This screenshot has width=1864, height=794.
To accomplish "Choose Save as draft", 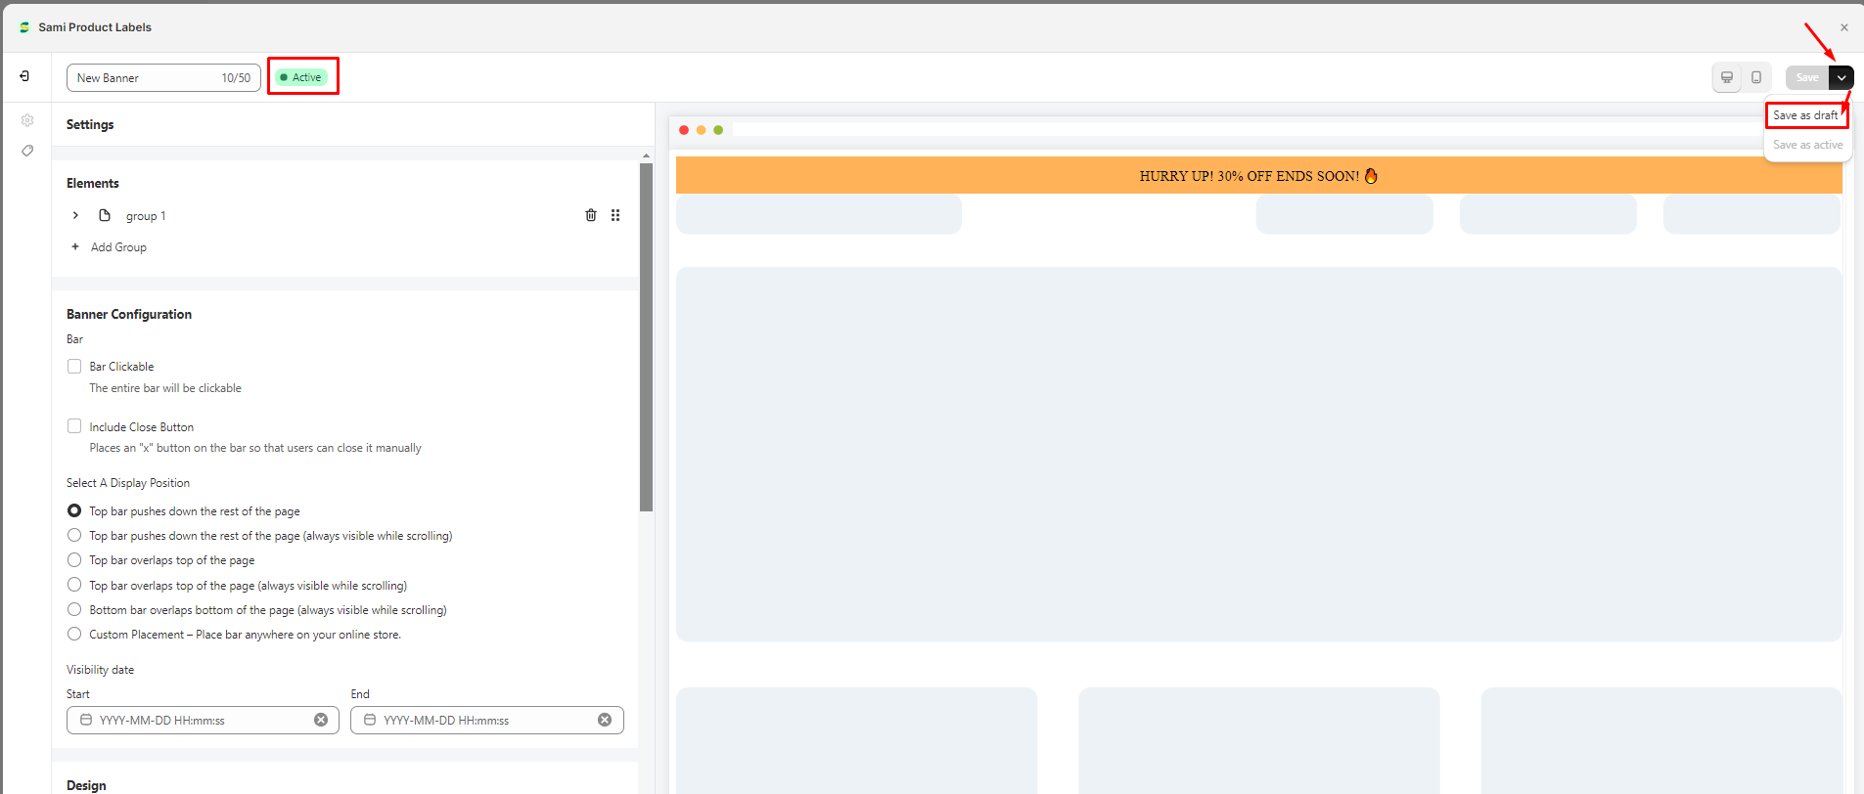I will pyautogui.click(x=1805, y=115).
